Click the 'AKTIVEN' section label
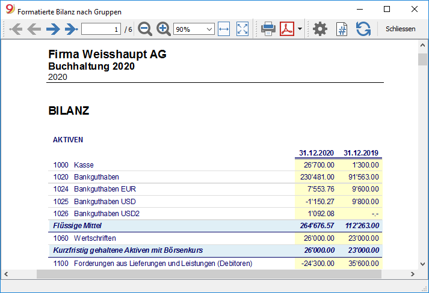The height and width of the screenshot is (293, 429). tap(68, 139)
